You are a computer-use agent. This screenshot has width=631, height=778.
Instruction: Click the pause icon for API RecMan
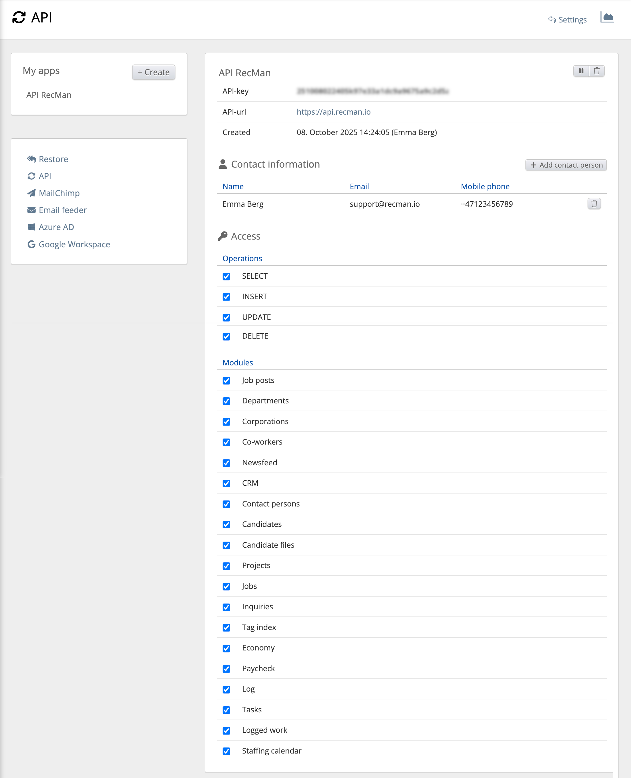click(581, 71)
